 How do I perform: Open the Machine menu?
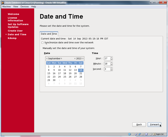coord(6,6)
